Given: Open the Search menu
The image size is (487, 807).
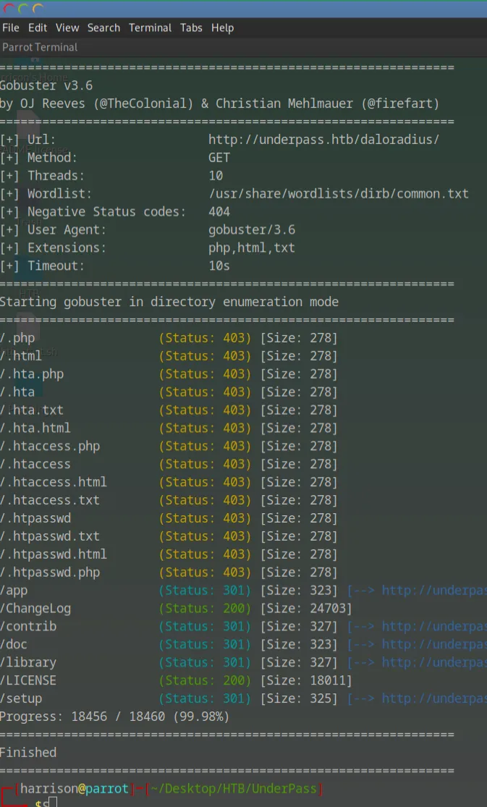Looking at the screenshot, I should [103, 28].
